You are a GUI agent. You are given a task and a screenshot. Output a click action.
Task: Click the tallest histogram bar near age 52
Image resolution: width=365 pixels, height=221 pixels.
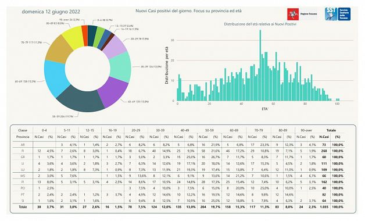(260, 65)
